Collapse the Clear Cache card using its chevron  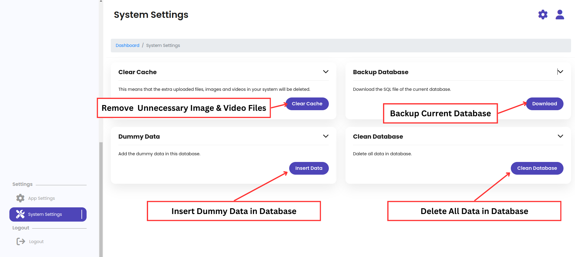[326, 72]
